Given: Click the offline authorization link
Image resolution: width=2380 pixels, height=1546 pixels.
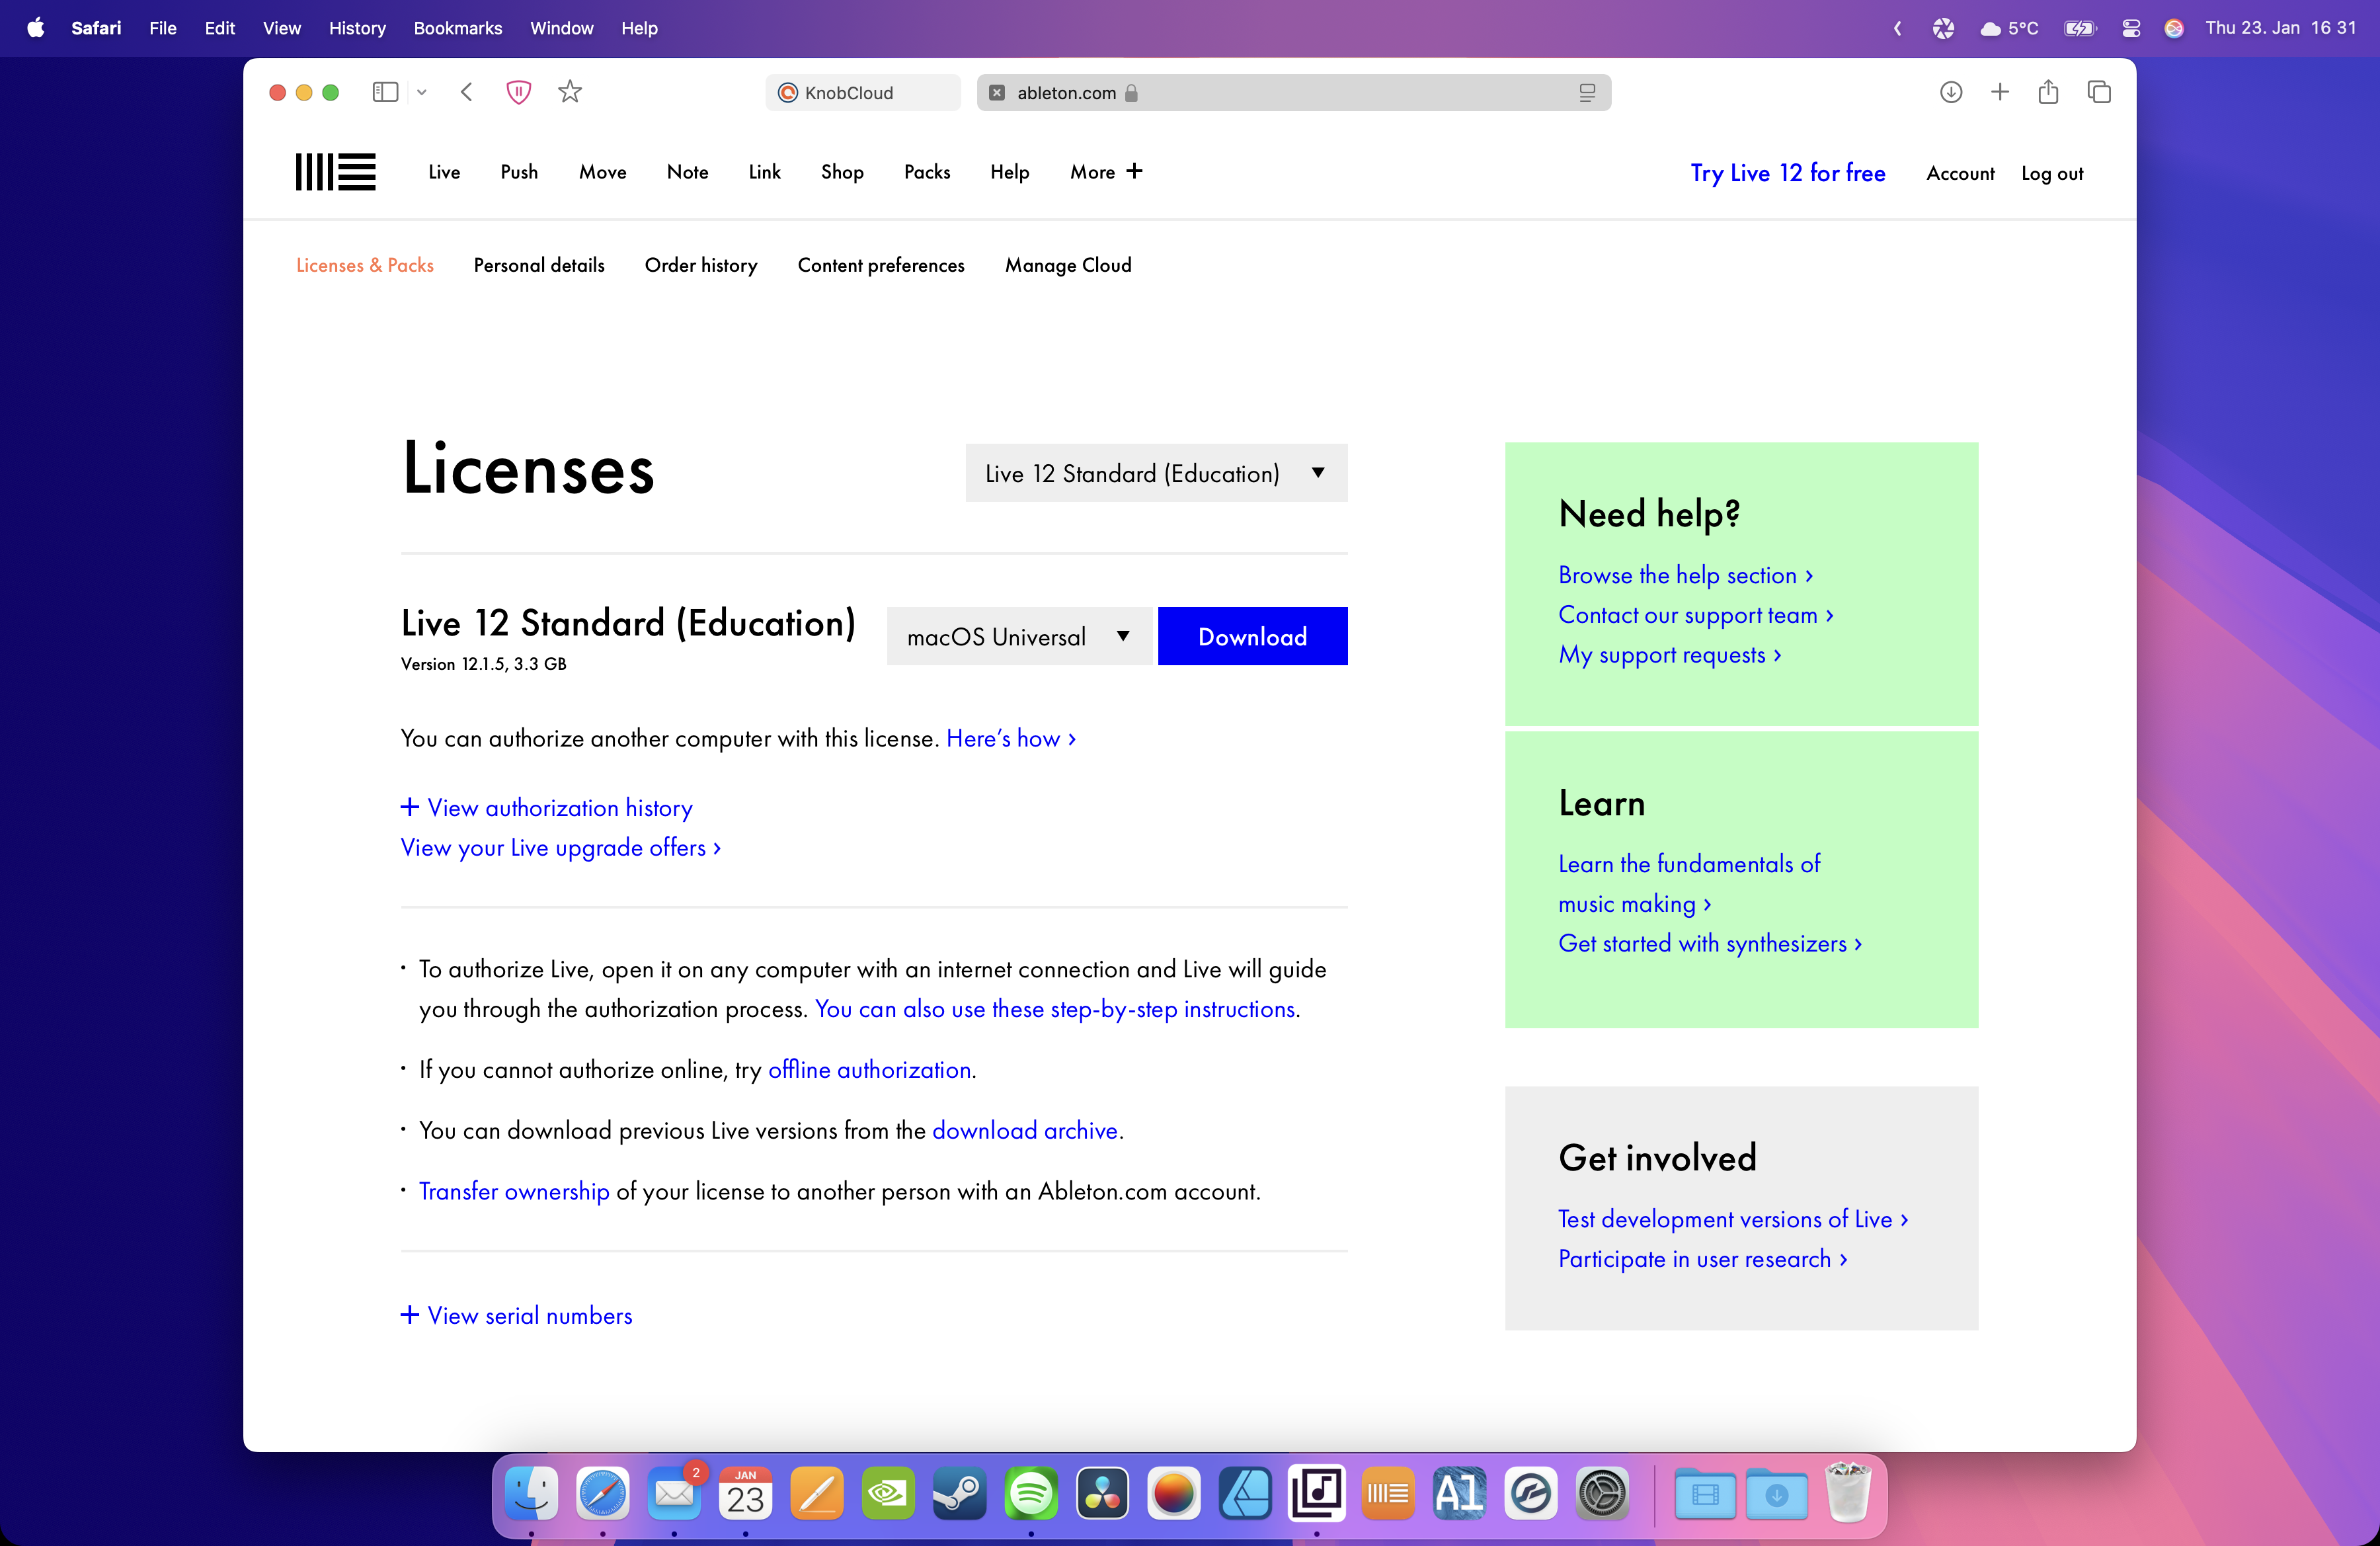Looking at the screenshot, I should [869, 1069].
